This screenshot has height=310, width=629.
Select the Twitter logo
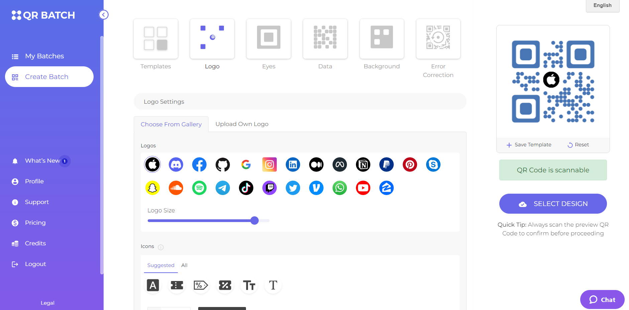pos(293,188)
